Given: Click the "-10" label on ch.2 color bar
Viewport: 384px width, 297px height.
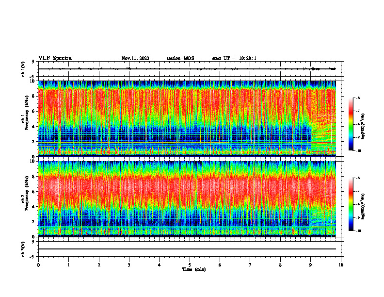Looking at the screenshot, I should pyautogui.click(x=359, y=231).
